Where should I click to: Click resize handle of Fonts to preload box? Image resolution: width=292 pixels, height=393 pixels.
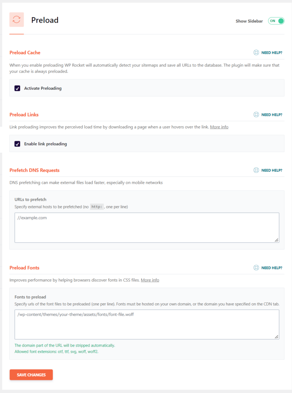point(276,337)
